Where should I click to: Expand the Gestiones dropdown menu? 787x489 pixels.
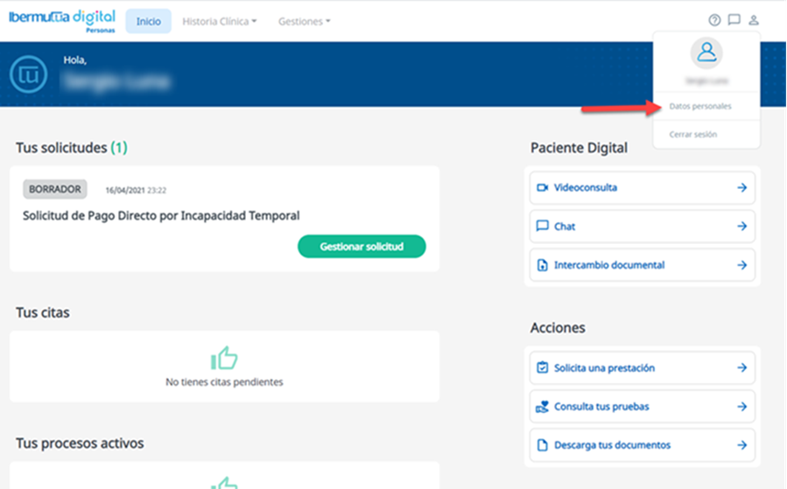(304, 21)
